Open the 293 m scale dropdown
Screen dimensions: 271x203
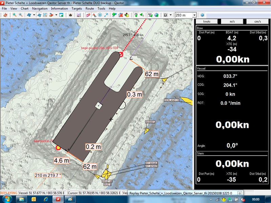pyautogui.click(x=194, y=15)
